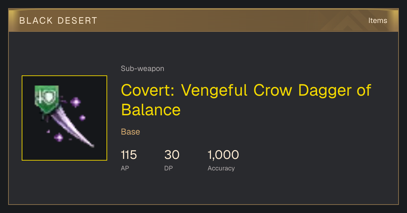Click the dagger blade tip in icon

click(x=91, y=145)
